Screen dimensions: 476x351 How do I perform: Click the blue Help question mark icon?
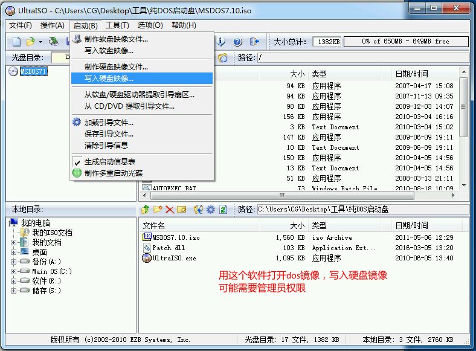click(x=237, y=42)
